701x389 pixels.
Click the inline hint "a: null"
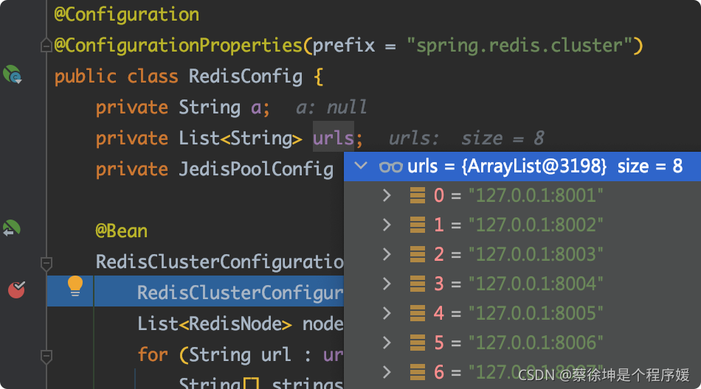[331, 107]
